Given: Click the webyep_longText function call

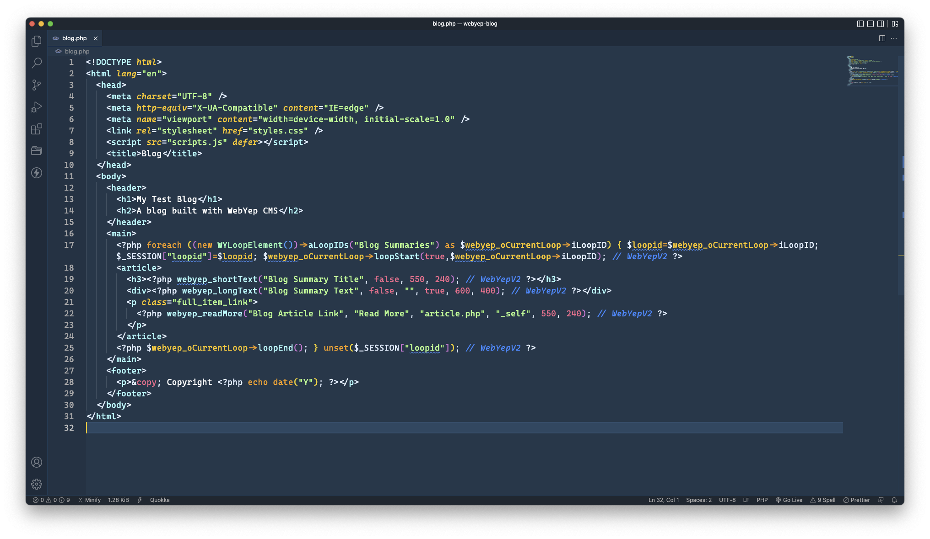Looking at the screenshot, I should [220, 291].
